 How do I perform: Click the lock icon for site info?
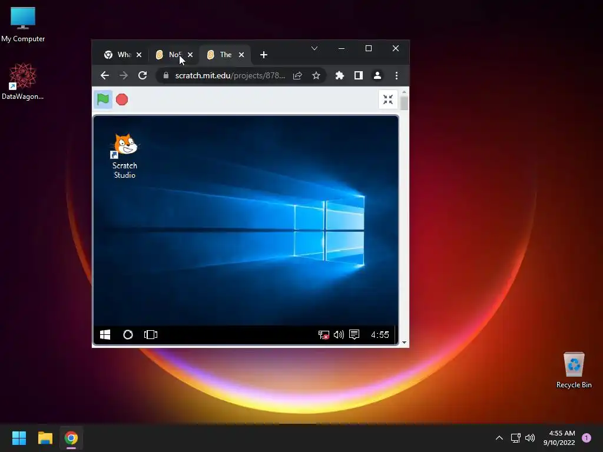click(x=165, y=75)
